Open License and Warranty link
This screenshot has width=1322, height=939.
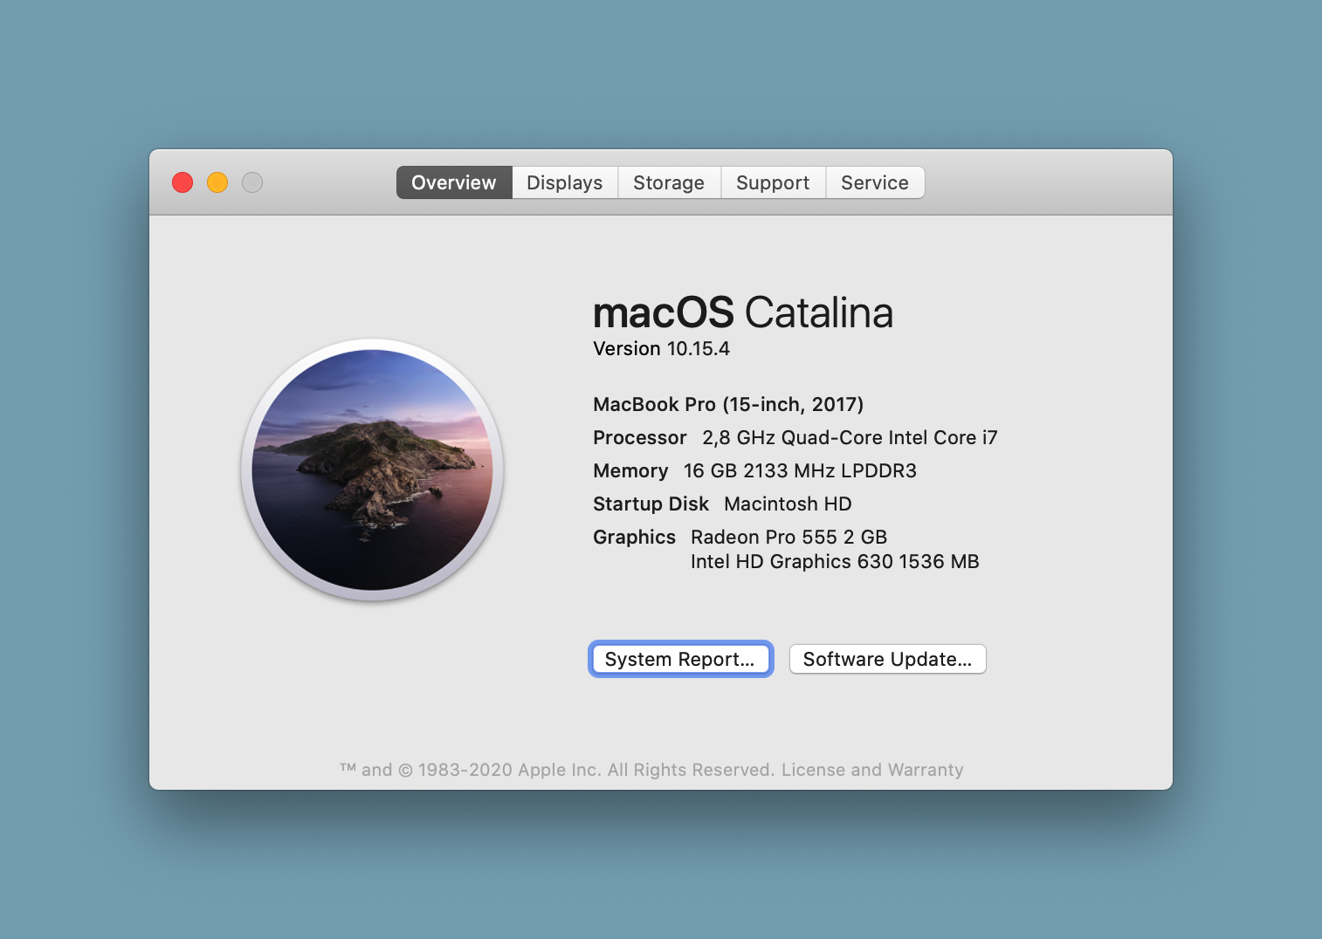[x=872, y=770]
